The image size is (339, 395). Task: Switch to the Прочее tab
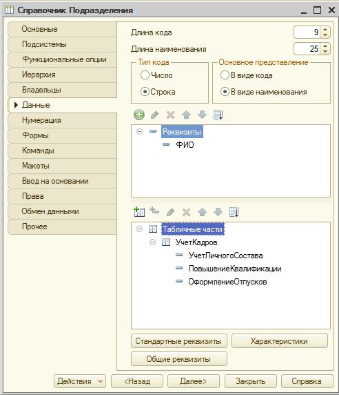point(62,227)
